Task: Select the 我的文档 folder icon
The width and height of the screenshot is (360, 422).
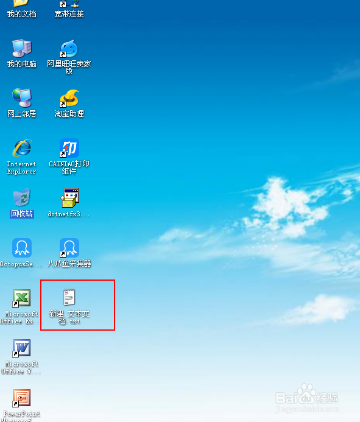Action: click(21, 2)
